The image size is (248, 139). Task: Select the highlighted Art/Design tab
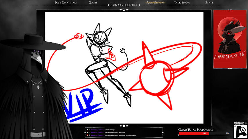(155, 3)
